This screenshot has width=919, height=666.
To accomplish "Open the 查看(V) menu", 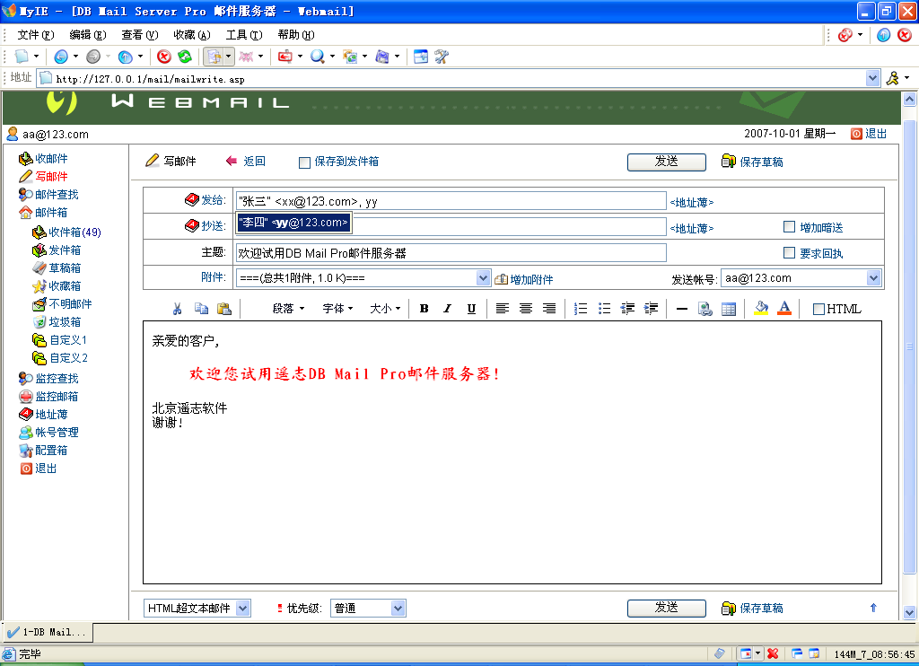I will (139, 35).
